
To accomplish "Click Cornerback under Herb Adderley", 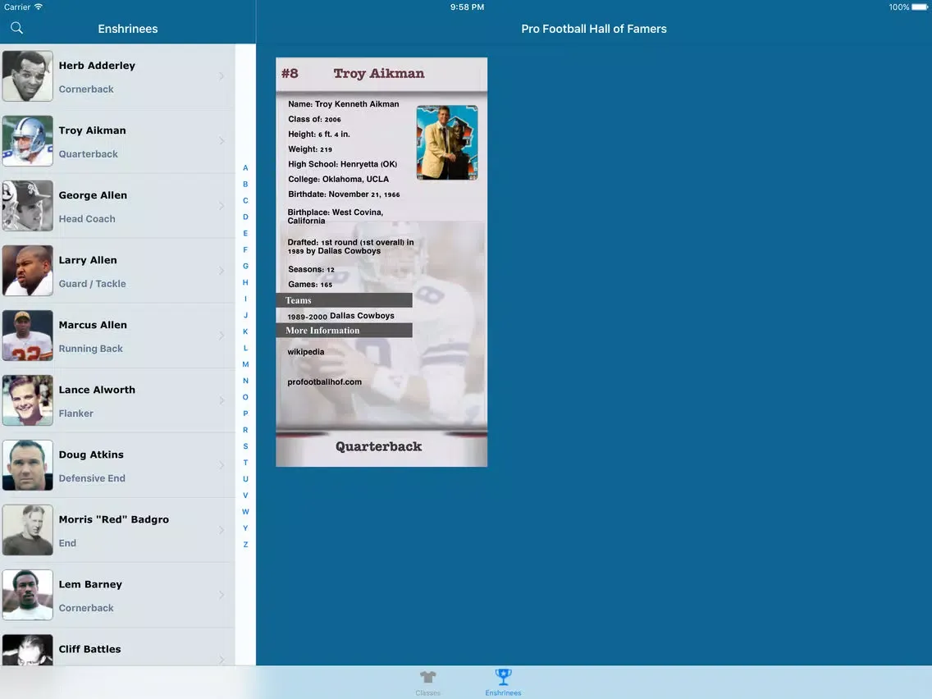I will pyautogui.click(x=86, y=89).
